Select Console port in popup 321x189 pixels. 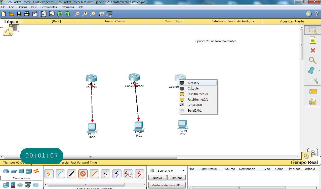pos(198,88)
